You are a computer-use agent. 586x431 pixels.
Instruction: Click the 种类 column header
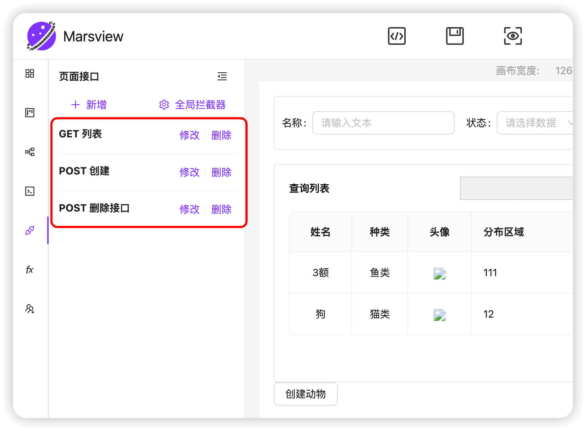tap(380, 232)
